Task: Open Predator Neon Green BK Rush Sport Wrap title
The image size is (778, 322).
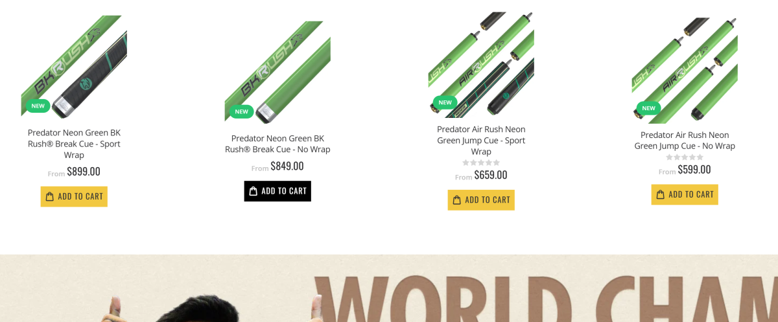Action: [74, 144]
